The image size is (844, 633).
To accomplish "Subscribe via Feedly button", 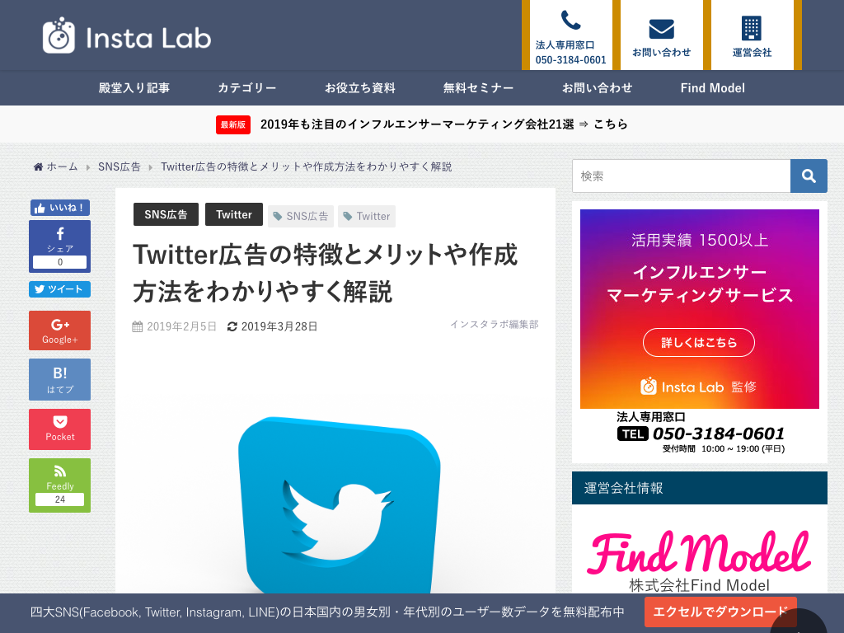I will click(59, 485).
